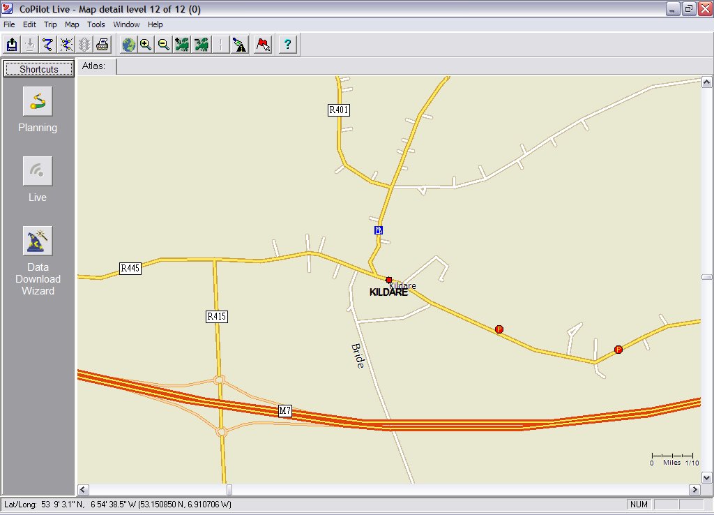This screenshot has width=714, height=515.
Task: Open the Live shortcut icon
Action: (38, 171)
